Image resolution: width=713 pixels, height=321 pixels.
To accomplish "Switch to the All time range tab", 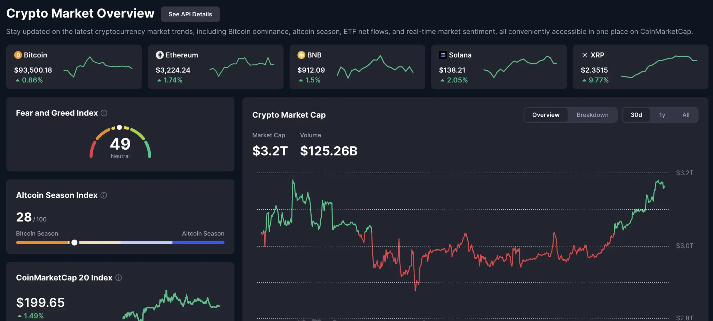I will 685,115.
